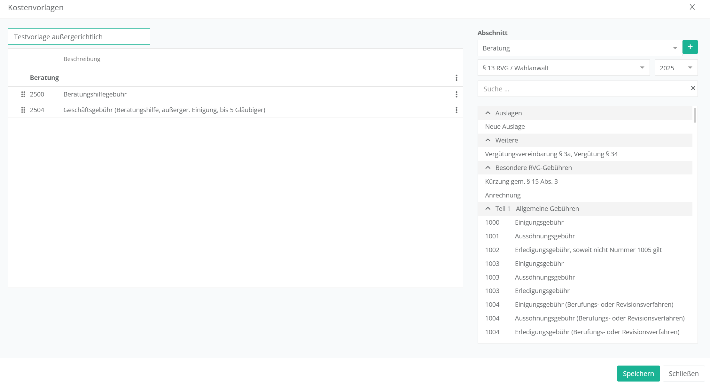Open three-dot menu for Beratungshilfegebühr row
Screen dimensions: 710x386
456,94
